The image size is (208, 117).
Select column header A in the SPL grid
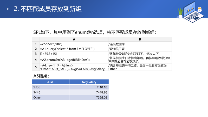(74, 39)
